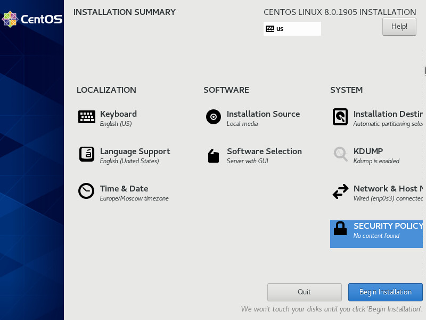This screenshot has width=426, height=320.
Task: Open Software Selection settings
Action: pyautogui.click(x=264, y=151)
